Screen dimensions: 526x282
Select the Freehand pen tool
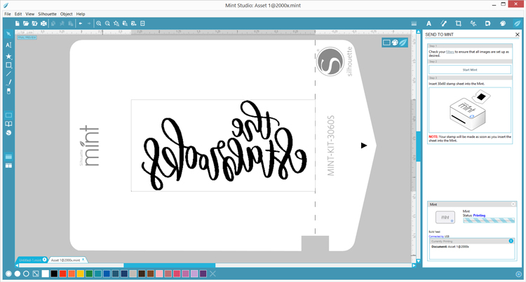point(8,83)
